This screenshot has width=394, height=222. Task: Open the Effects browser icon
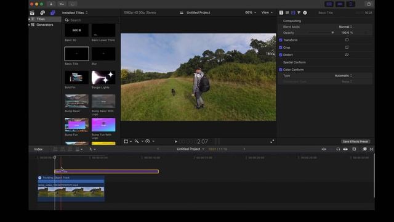[x=364, y=149]
